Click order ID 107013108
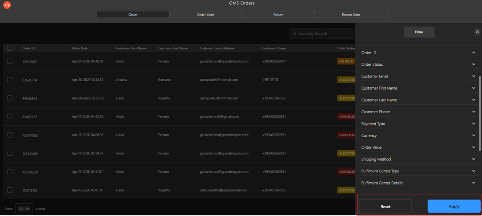The width and height of the screenshot is (482, 216). [x=30, y=191]
